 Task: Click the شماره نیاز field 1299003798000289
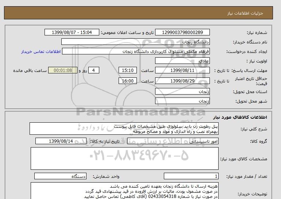tap(182, 32)
